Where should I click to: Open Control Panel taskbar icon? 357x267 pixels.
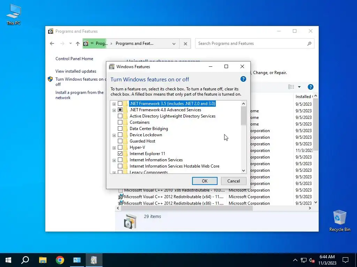click(77, 260)
